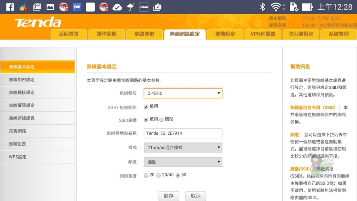Viewport: 357px width, 201px height.
Task: Click the 無線基地台名稱（SSID） help text
Action: pos(315,107)
